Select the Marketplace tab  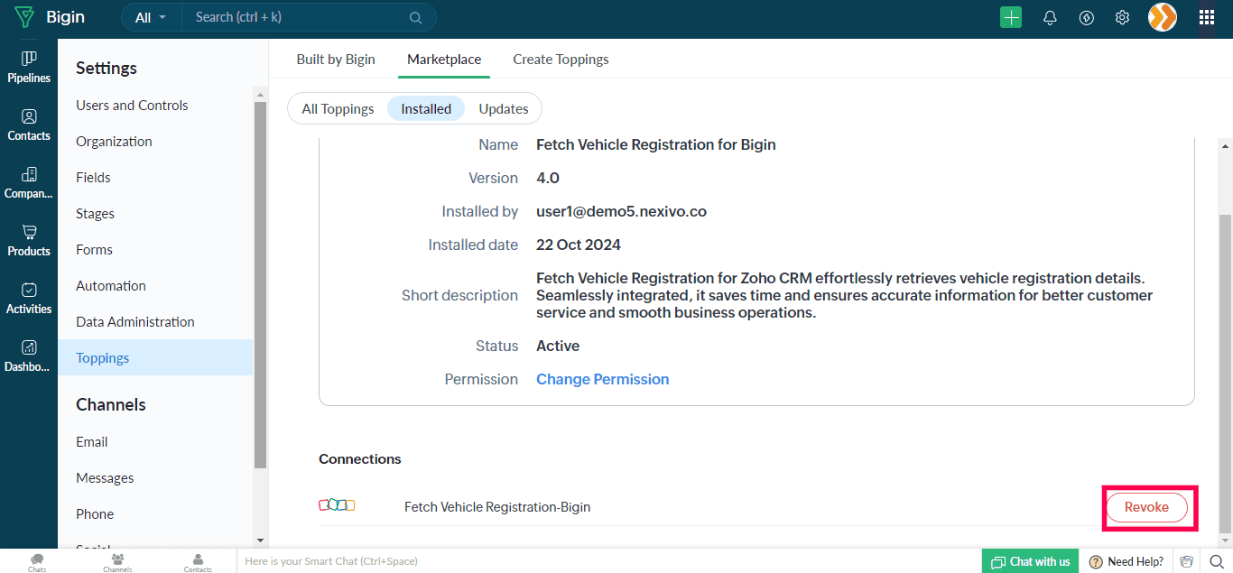coord(444,59)
